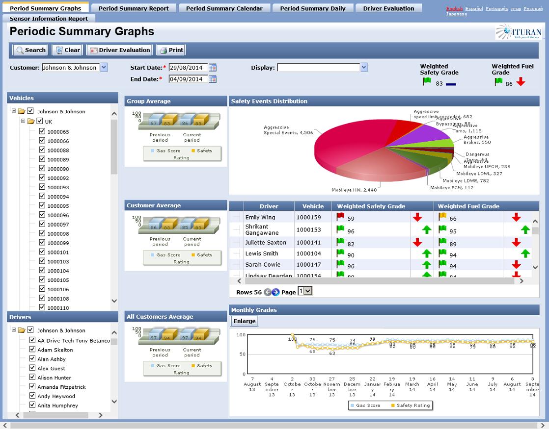Switch language to Português
This screenshot has height=429, width=549.
pos(496,8)
